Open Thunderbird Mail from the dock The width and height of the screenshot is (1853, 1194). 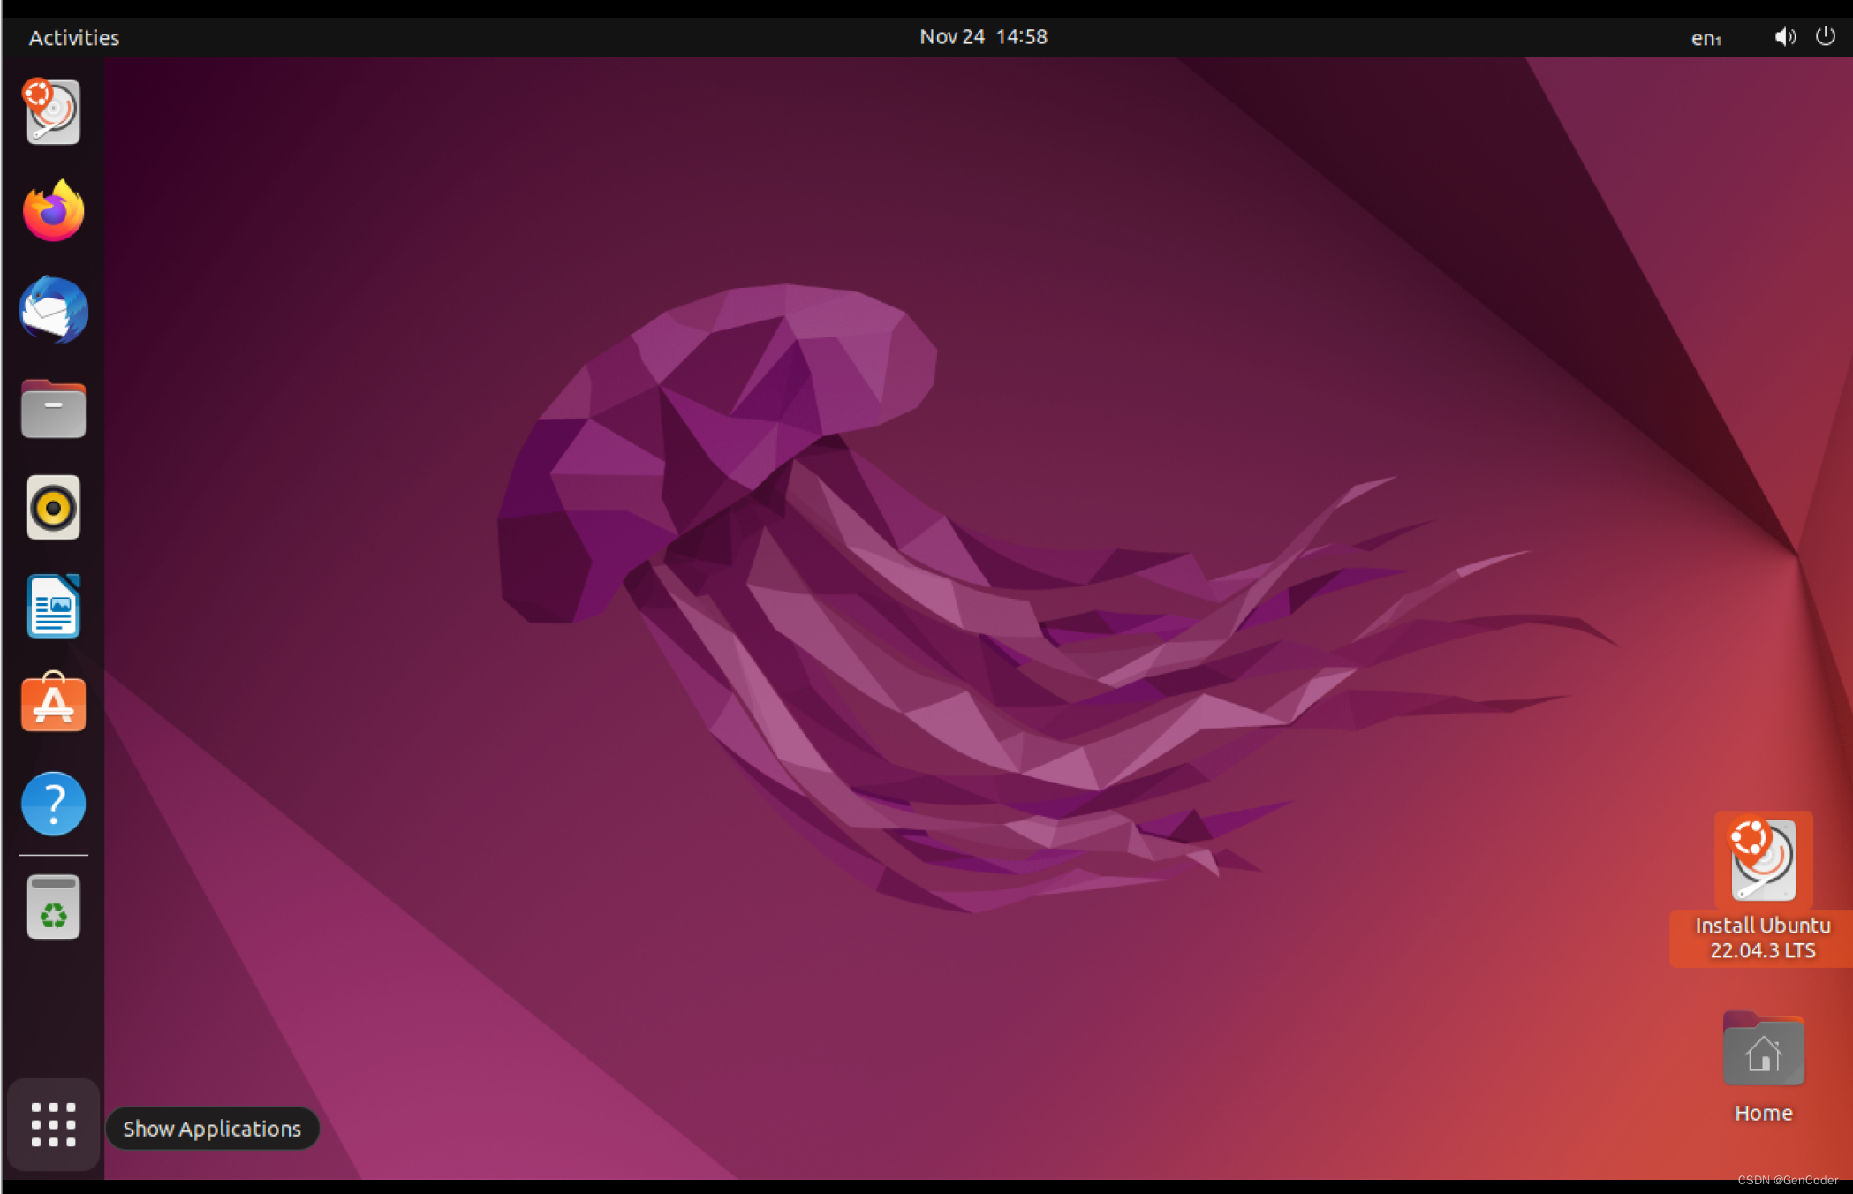[x=53, y=310]
